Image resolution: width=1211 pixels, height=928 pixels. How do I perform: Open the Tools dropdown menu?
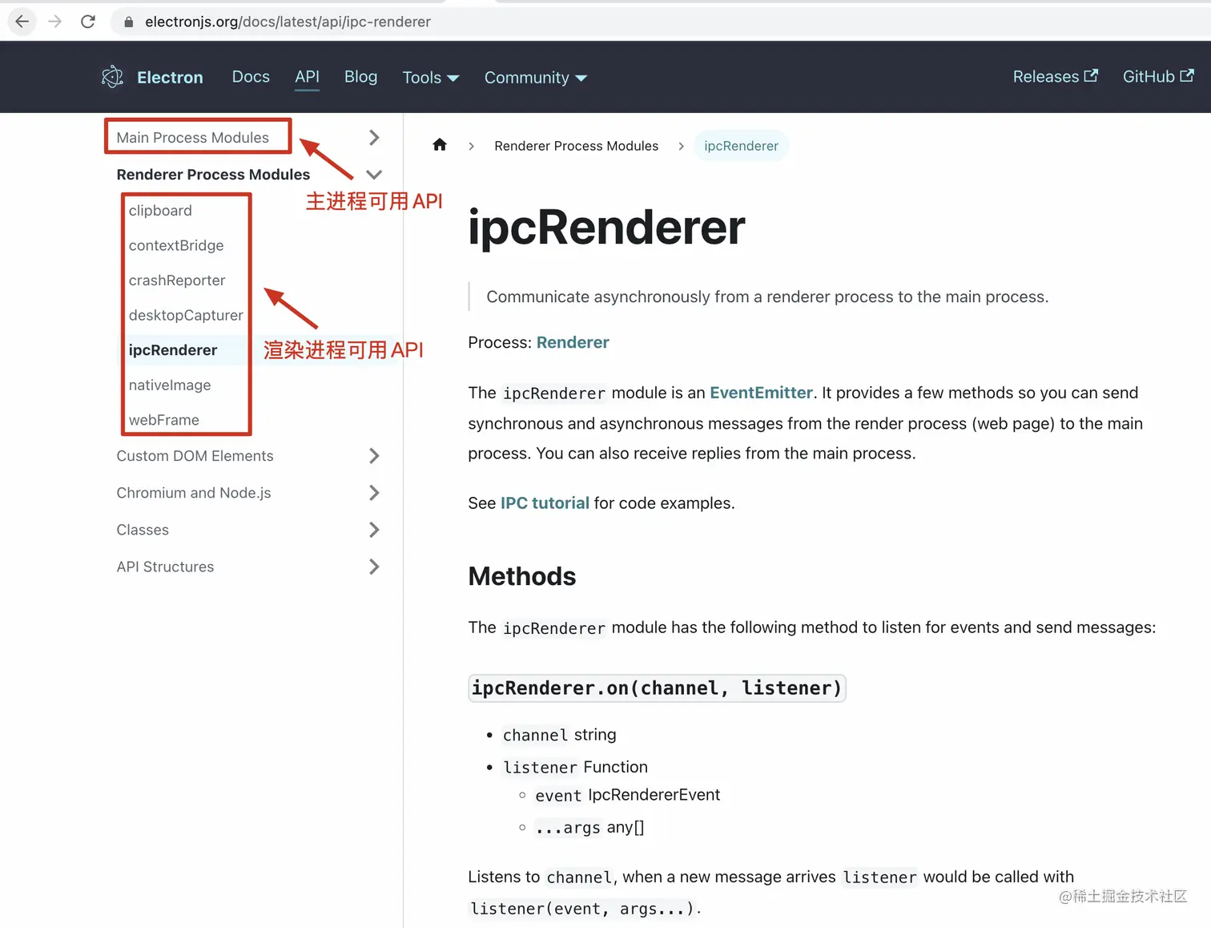point(430,77)
